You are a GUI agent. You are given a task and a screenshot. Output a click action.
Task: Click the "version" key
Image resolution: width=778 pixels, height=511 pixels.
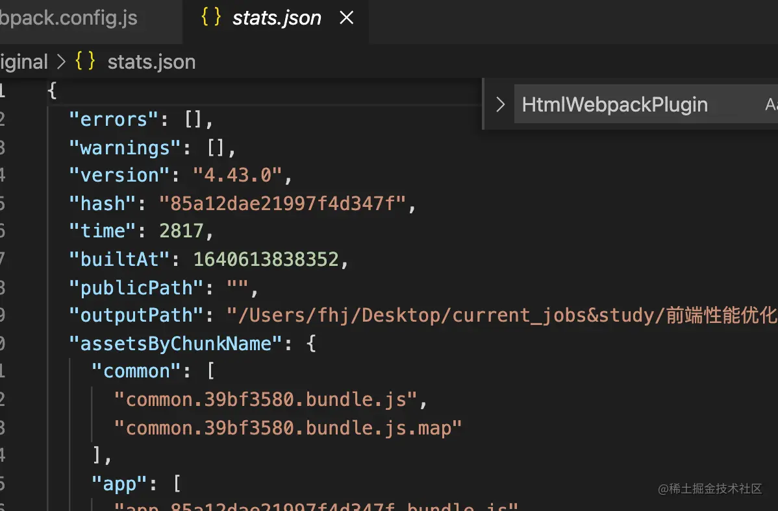pos(119,175)
